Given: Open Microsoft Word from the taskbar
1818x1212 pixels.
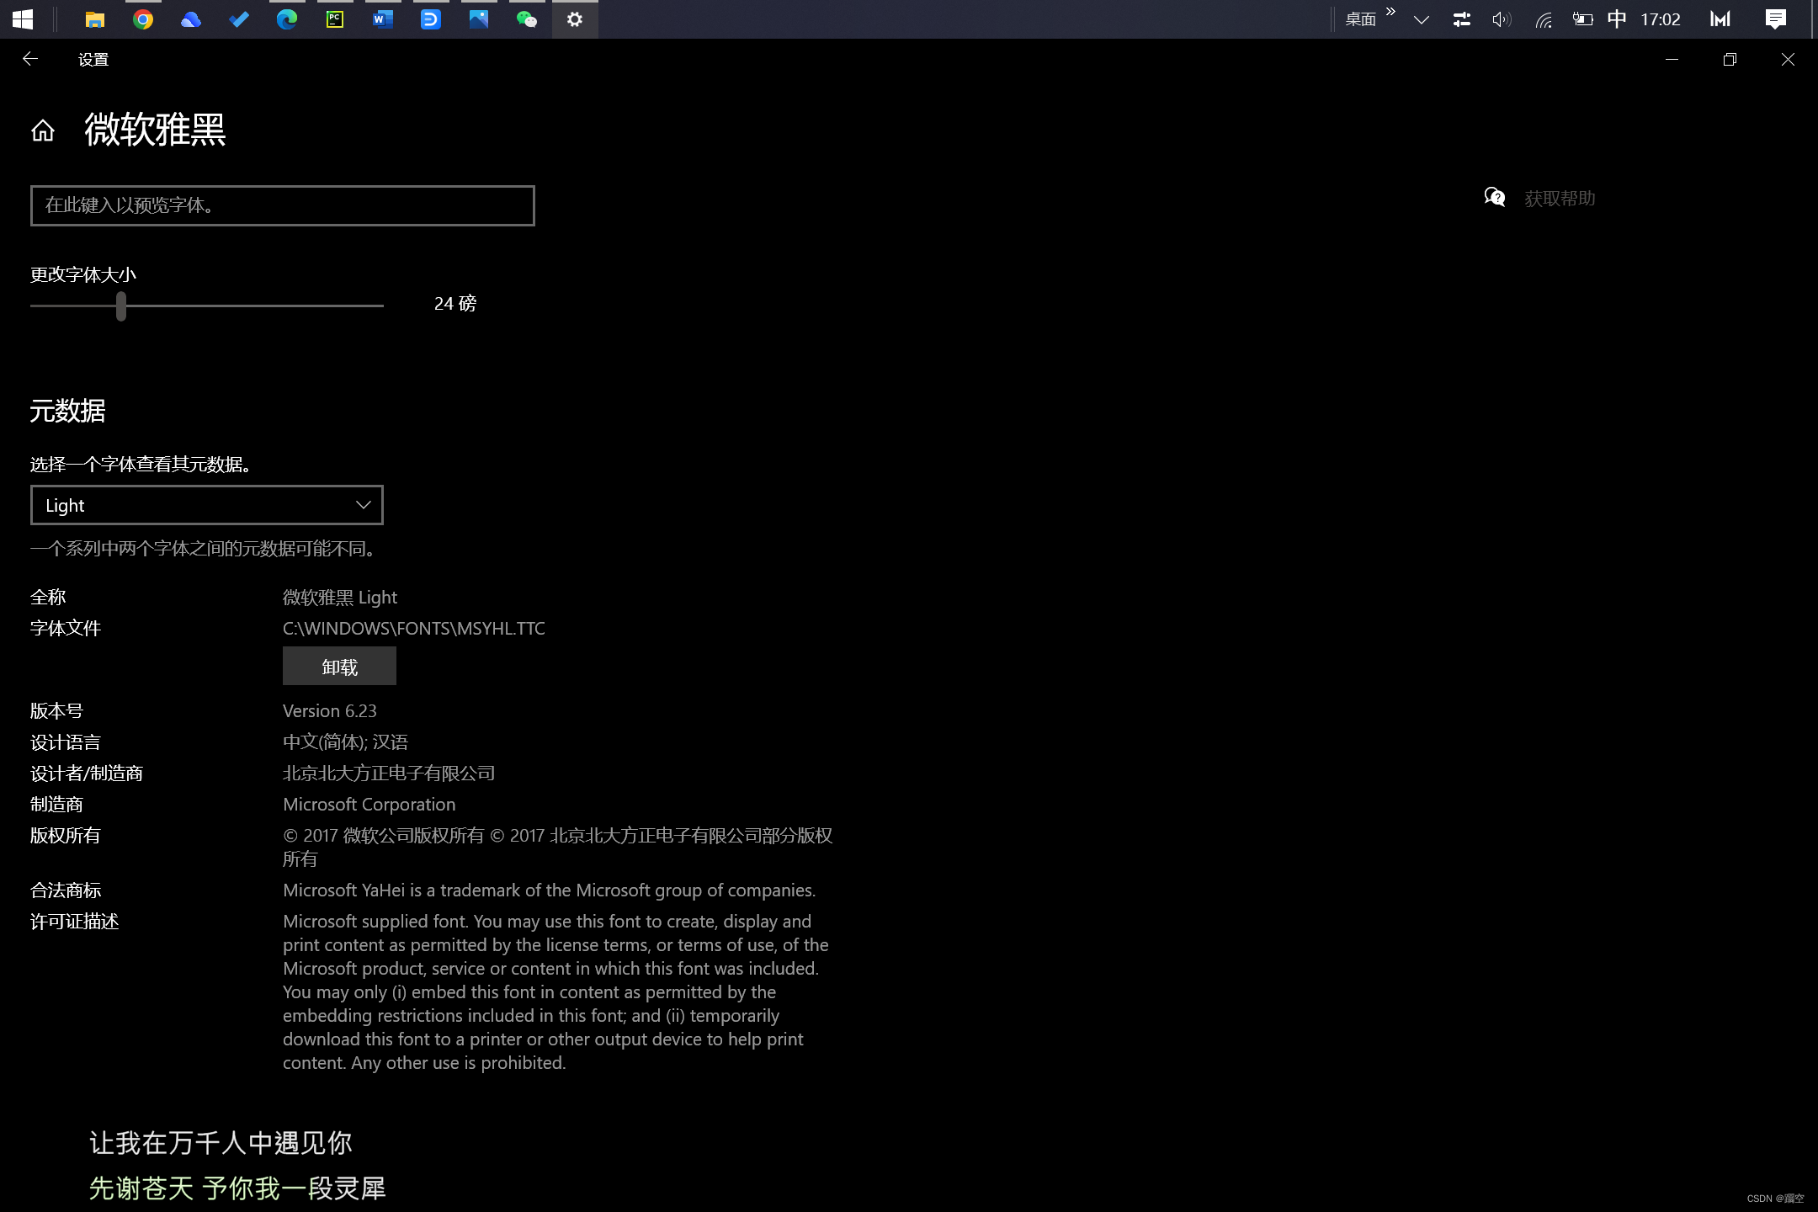Looking at the screenshot, I should point(383,19).
